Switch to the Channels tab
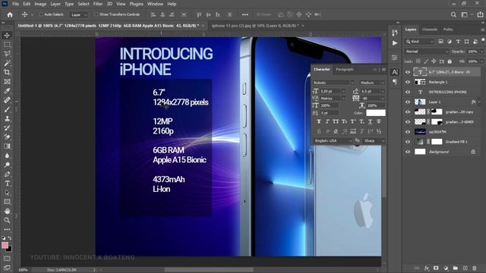Viewport: 486px width, 273px height. (x=430, y=30)
